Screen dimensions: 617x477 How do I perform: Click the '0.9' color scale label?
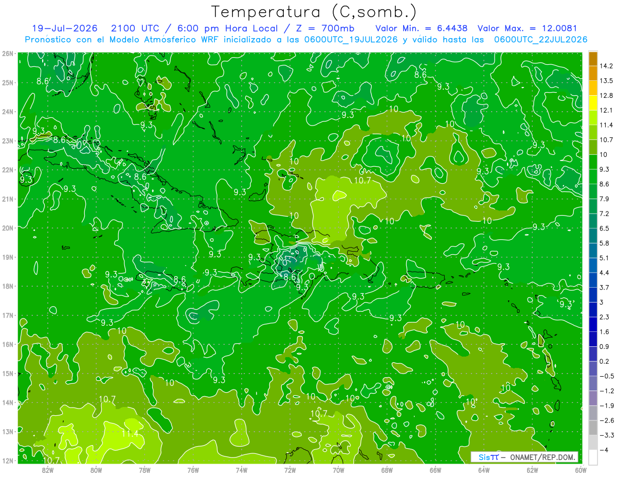[605, 346]
